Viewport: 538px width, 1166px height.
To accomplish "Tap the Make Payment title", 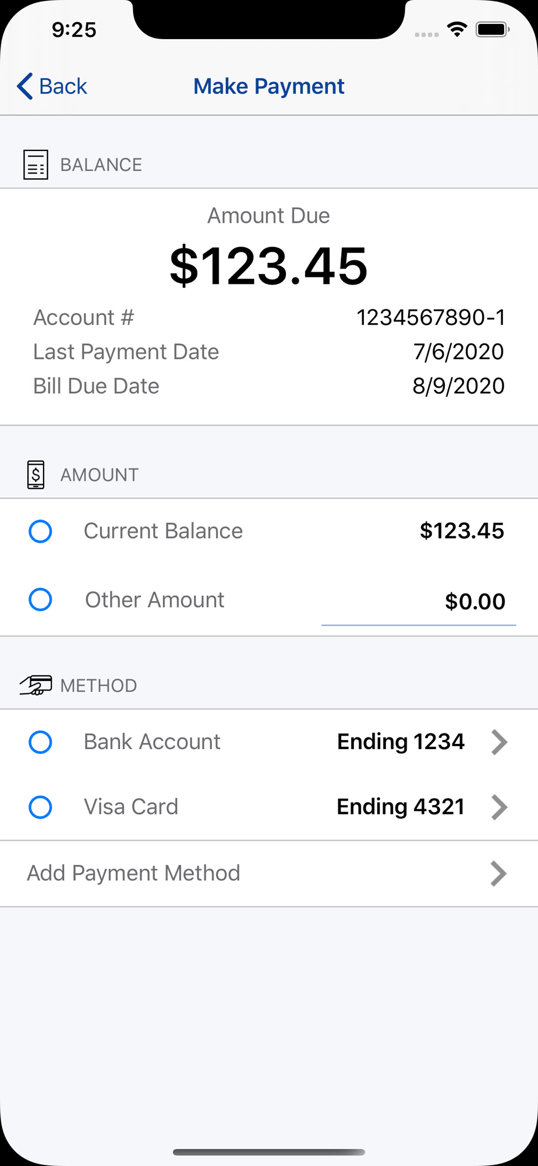I will point(269,86).
